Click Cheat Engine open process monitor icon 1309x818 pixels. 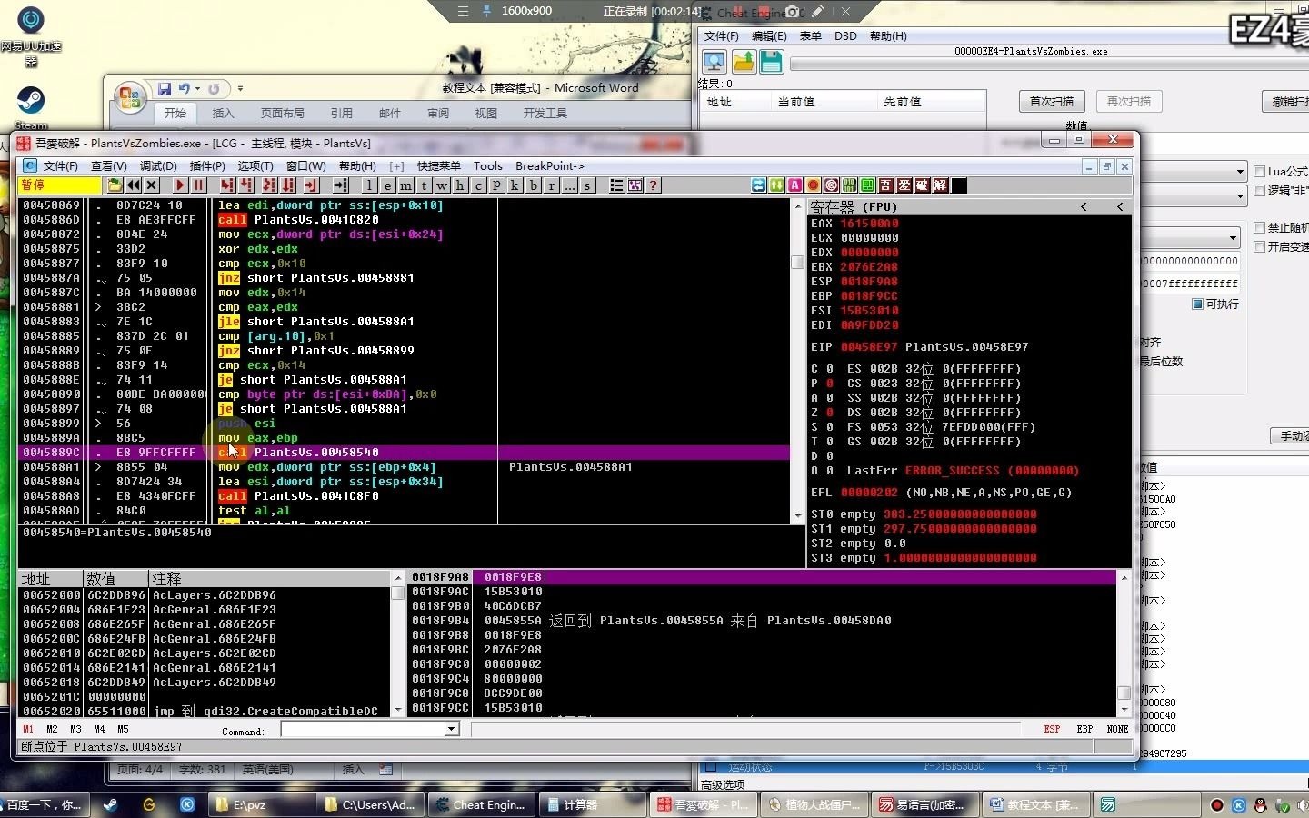(x=714, y=61)
